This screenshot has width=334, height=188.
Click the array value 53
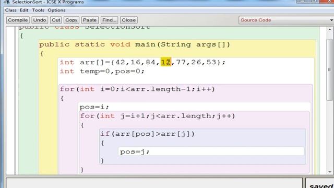point(211,62)
